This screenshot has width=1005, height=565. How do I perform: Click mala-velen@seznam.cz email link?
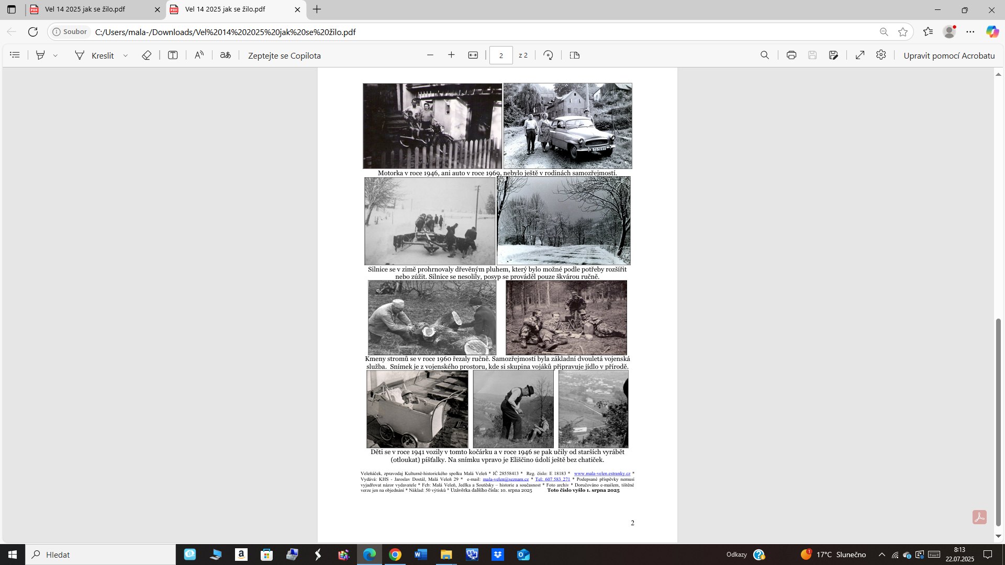pos(506,479)
